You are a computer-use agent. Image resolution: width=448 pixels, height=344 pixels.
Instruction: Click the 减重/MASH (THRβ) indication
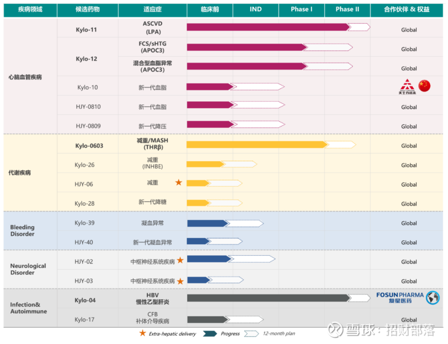coord(153,144)
